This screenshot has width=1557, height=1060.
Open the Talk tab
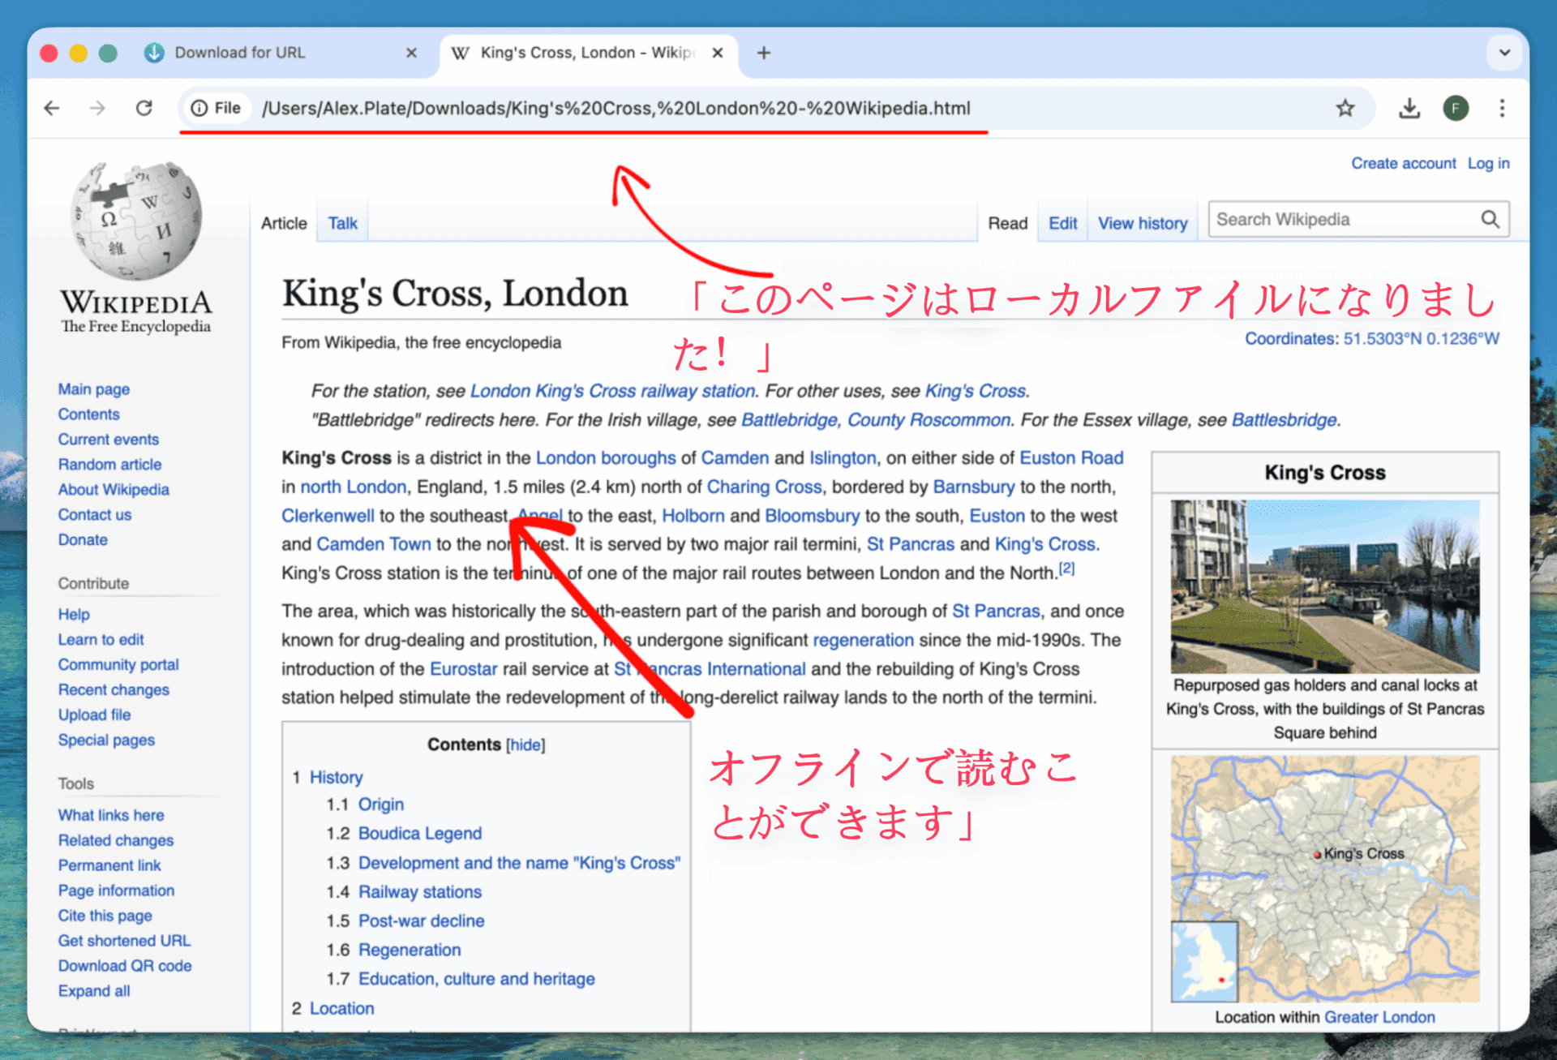(x=342, y=223)
